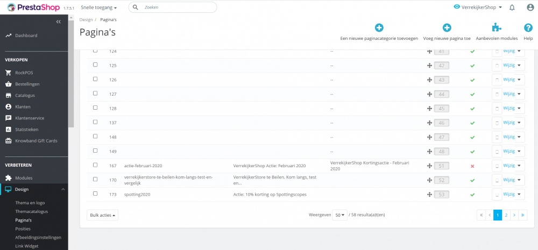This screenshot has height=250, width=538.
Task: Click the spotting2020 URL text
Action: click(137, 195)
